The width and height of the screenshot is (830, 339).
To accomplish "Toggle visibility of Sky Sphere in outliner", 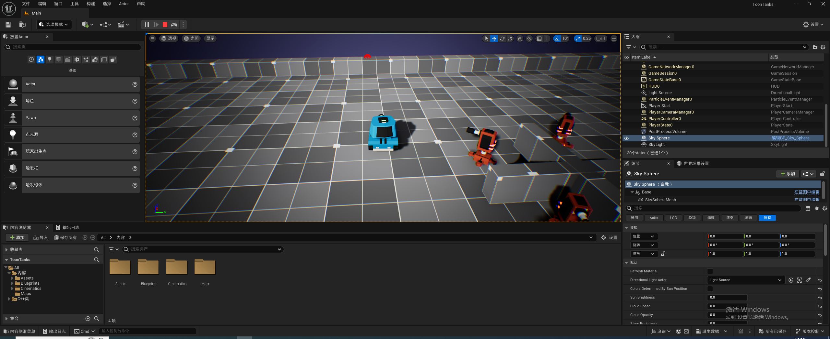I will [626, 138].
